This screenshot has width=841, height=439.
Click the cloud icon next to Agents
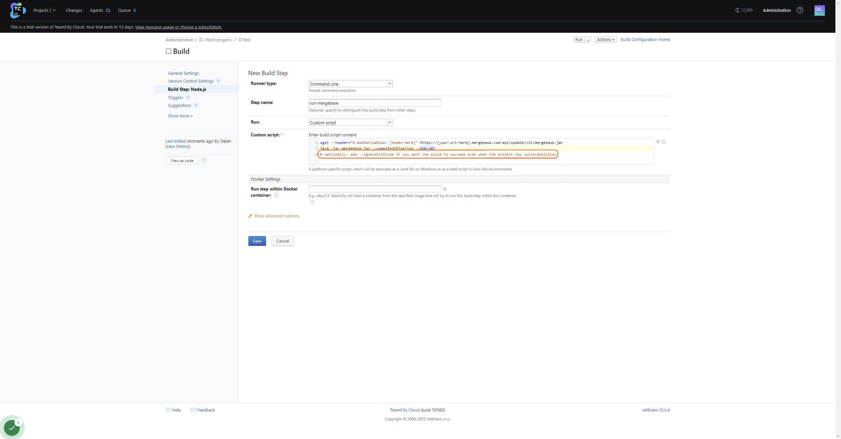click(108, 10)
